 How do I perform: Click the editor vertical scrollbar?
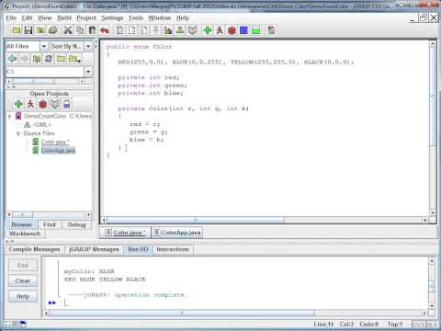pos(433,129)
